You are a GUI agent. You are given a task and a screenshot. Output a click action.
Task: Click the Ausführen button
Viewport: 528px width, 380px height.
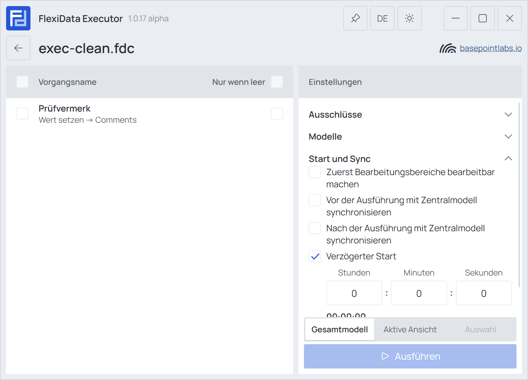point(410,356)
